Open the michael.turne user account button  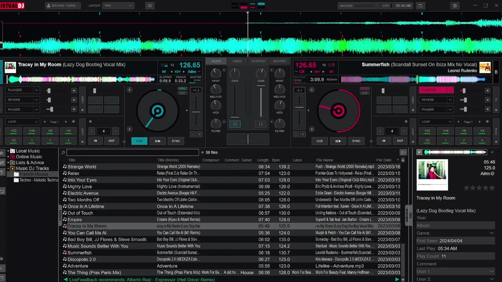(63, 6)
